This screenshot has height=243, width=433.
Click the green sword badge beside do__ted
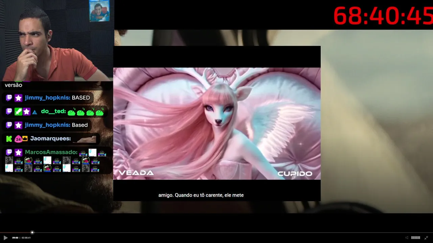point(18,111)
